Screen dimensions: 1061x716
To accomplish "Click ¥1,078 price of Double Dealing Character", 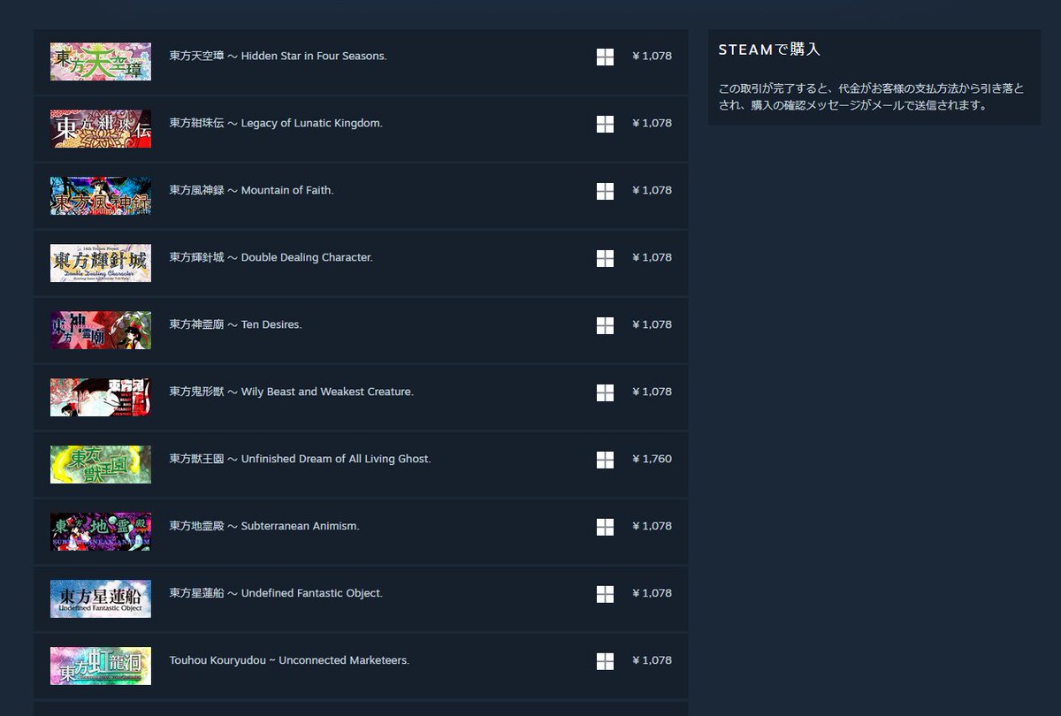I will point(652,257).
